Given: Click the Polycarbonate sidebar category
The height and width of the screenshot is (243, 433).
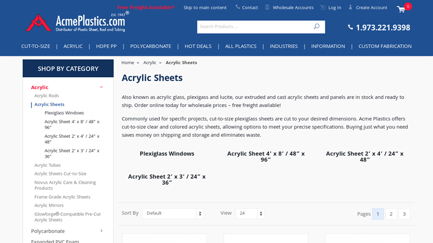Looking at the screenshot, I should [48, 231].
